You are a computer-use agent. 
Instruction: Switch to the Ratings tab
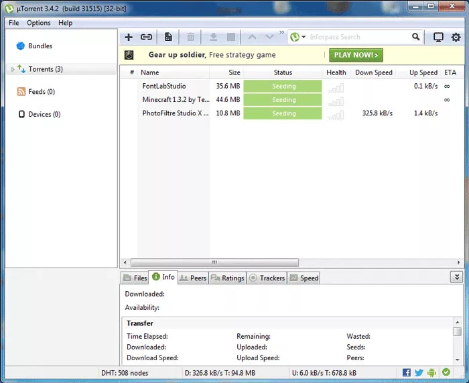click(227, 278)
